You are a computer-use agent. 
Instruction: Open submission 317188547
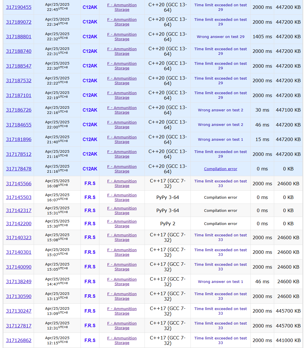tap(19, 66)
